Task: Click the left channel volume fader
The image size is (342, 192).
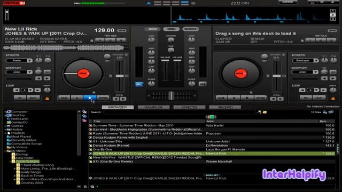Action: point(165,60)
